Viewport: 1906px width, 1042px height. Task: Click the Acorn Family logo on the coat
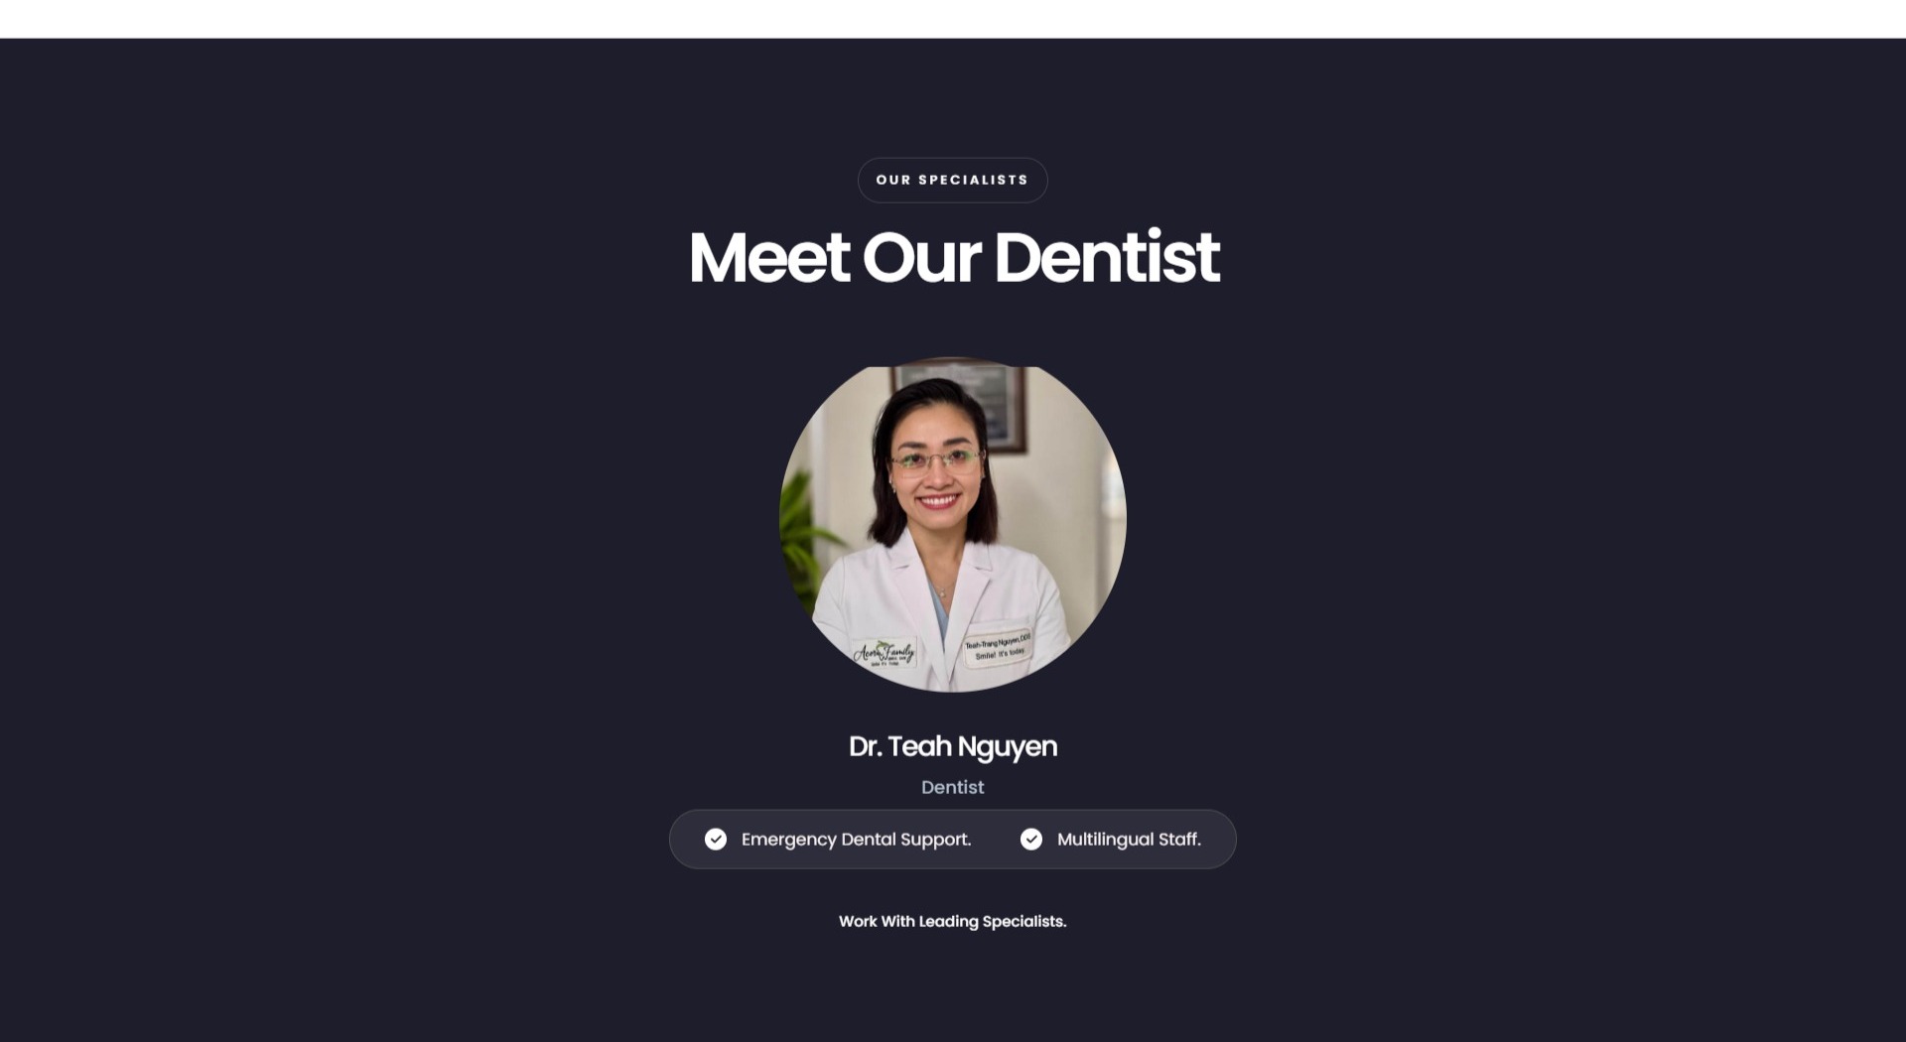point(885,654)
